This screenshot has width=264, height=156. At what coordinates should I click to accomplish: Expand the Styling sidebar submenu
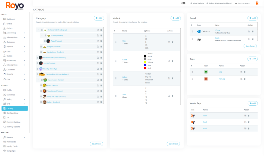[x=24, y=99]
